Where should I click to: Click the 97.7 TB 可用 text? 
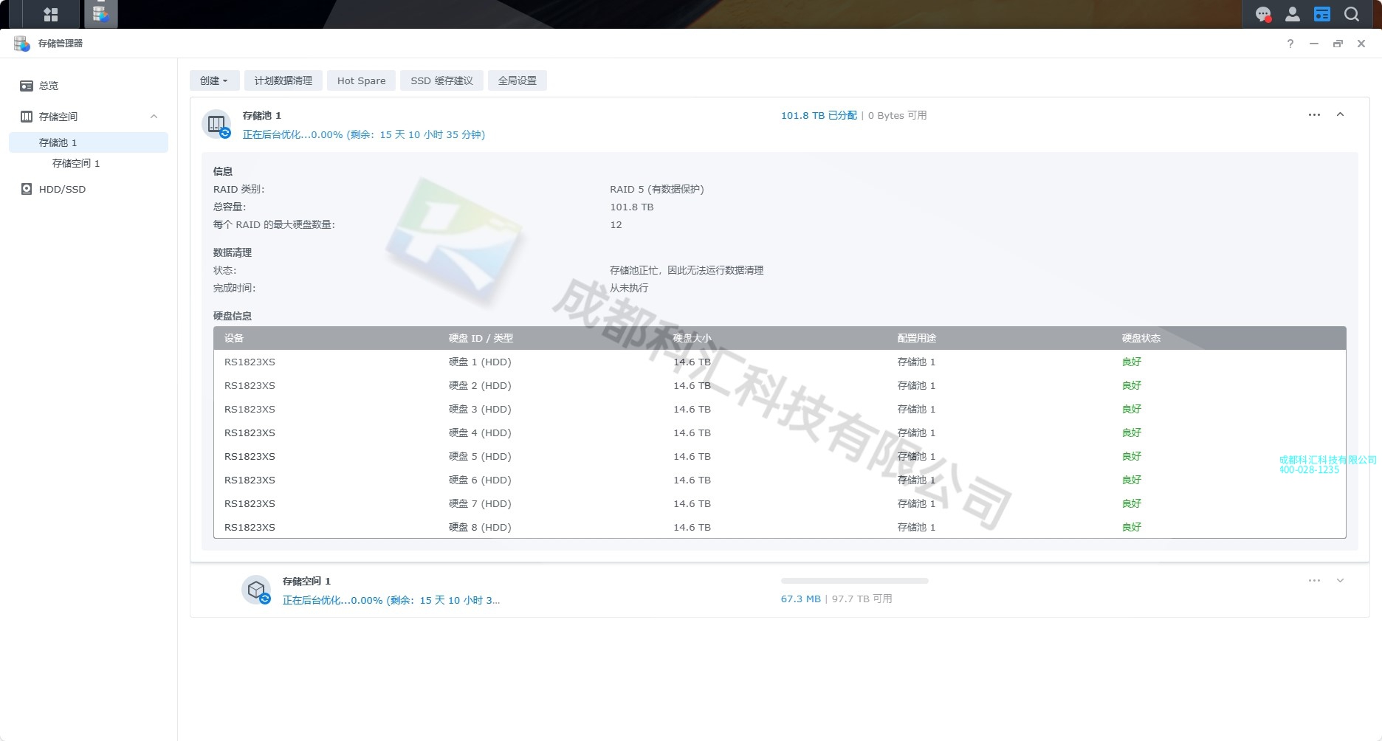pyautogui.click(x=862, y=599)
